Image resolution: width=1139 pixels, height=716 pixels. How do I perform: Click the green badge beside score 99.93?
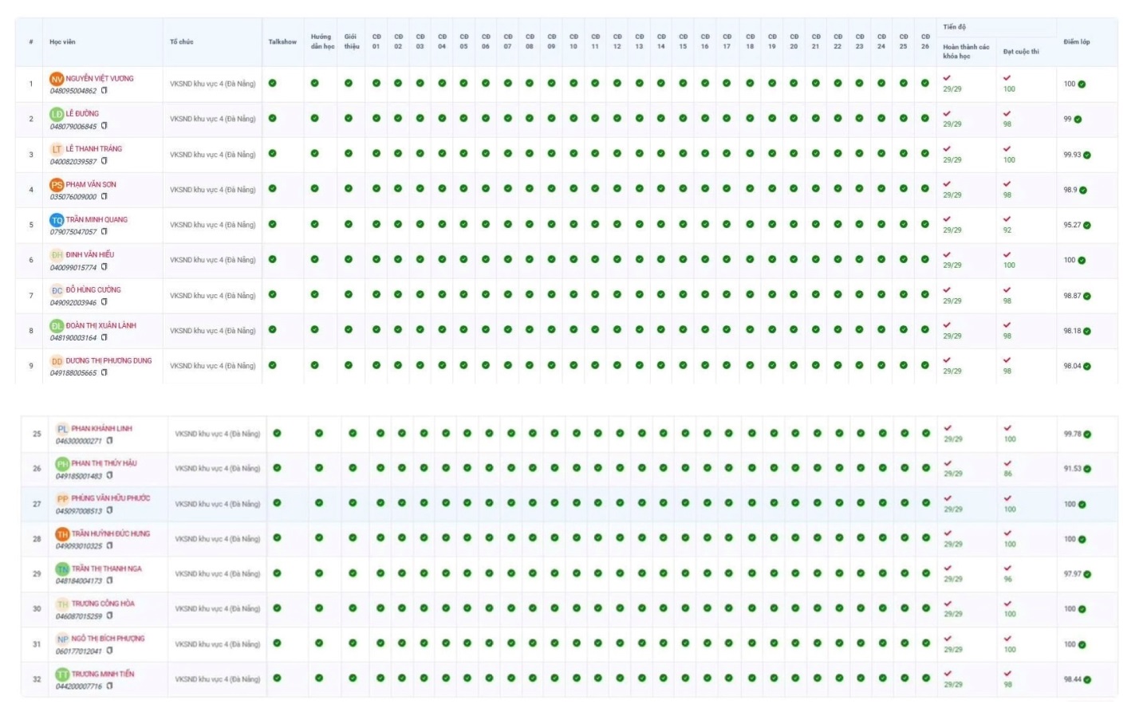click(x=1087, y=155)
